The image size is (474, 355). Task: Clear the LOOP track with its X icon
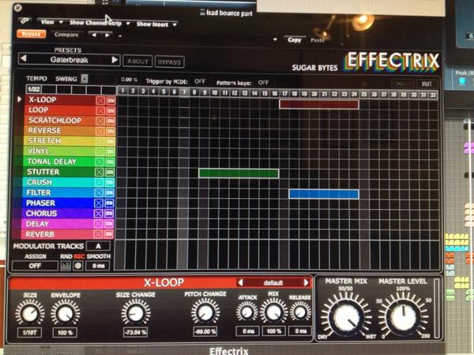click(x=100, y=110)
